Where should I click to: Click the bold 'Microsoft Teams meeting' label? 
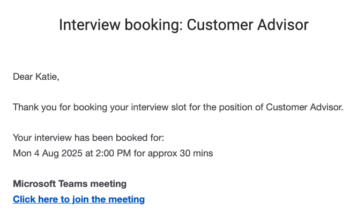tap(70, 184)
